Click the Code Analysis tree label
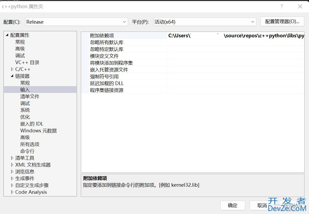 (31, 192)
